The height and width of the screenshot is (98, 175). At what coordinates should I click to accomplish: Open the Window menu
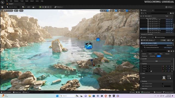(x=16, y=1)
